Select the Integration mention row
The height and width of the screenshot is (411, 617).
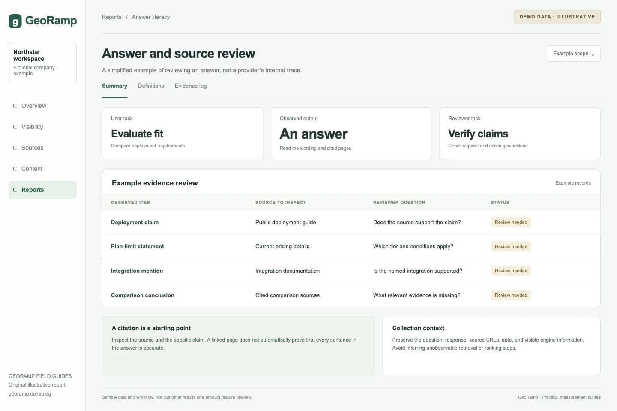click(x=351, y=271)
